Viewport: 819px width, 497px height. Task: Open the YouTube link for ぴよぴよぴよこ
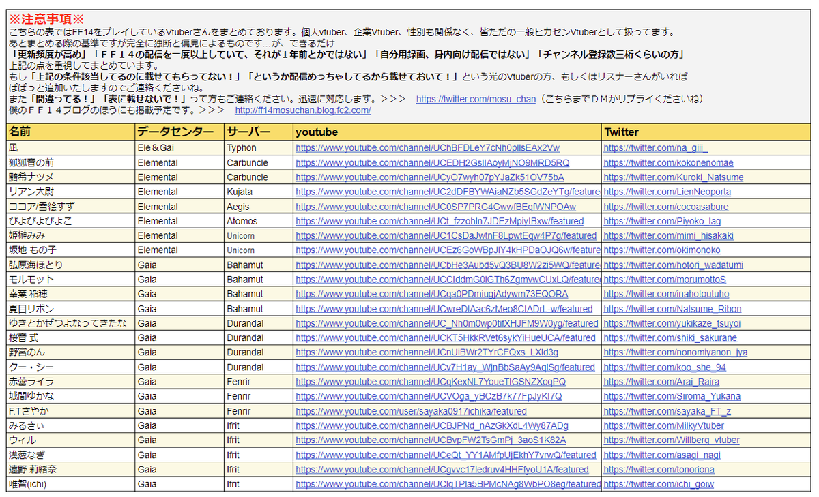point(440,221)
